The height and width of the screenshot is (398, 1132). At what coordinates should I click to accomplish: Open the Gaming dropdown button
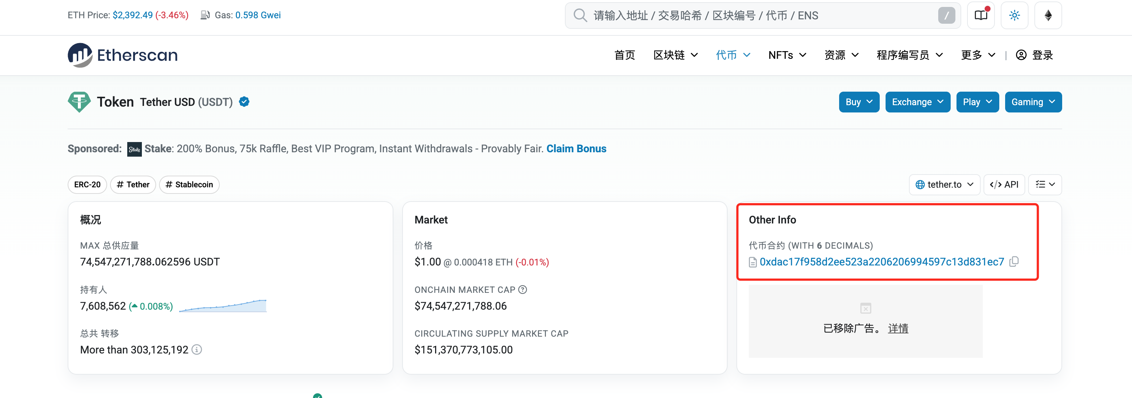pos(1033,102)
